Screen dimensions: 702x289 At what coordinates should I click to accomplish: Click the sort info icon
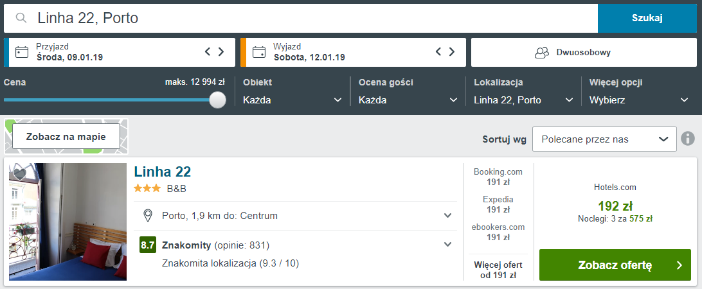tap(688, 139)
